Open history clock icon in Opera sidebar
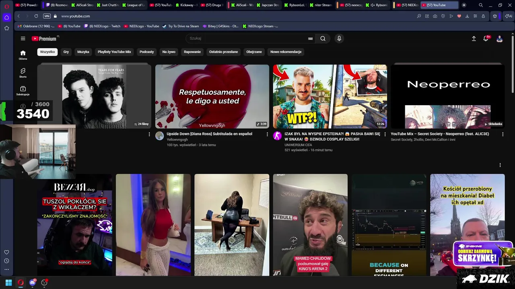This screenshot has width=515, height=289. click(x=6, y=261)
